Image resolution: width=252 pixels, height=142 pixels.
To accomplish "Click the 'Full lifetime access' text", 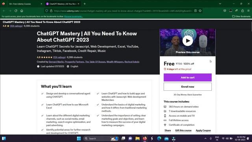I will [x=178, y=120].
